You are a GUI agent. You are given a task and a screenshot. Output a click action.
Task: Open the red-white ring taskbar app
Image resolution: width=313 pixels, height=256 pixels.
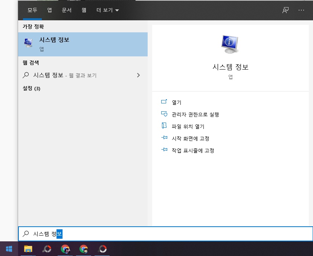(102, 249)
